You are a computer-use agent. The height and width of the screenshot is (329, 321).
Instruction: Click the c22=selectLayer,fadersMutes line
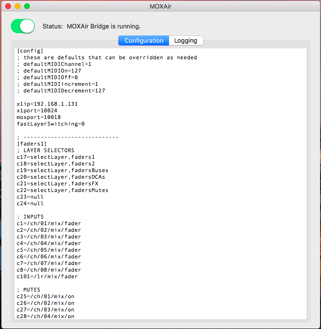coord(62,190)
